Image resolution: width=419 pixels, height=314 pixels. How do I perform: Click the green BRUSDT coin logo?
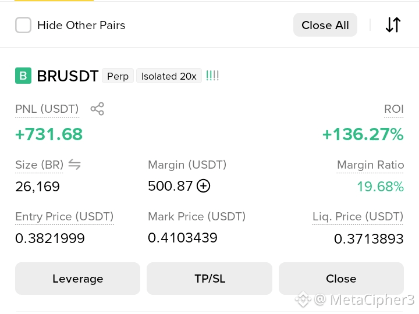click(23, 76)
